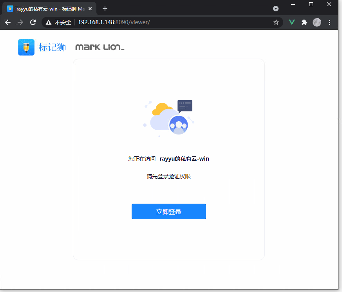This screenshot has height=292, width=342.
Task: Click the 不安全 security warning icon
Action: tap(49, 22)
